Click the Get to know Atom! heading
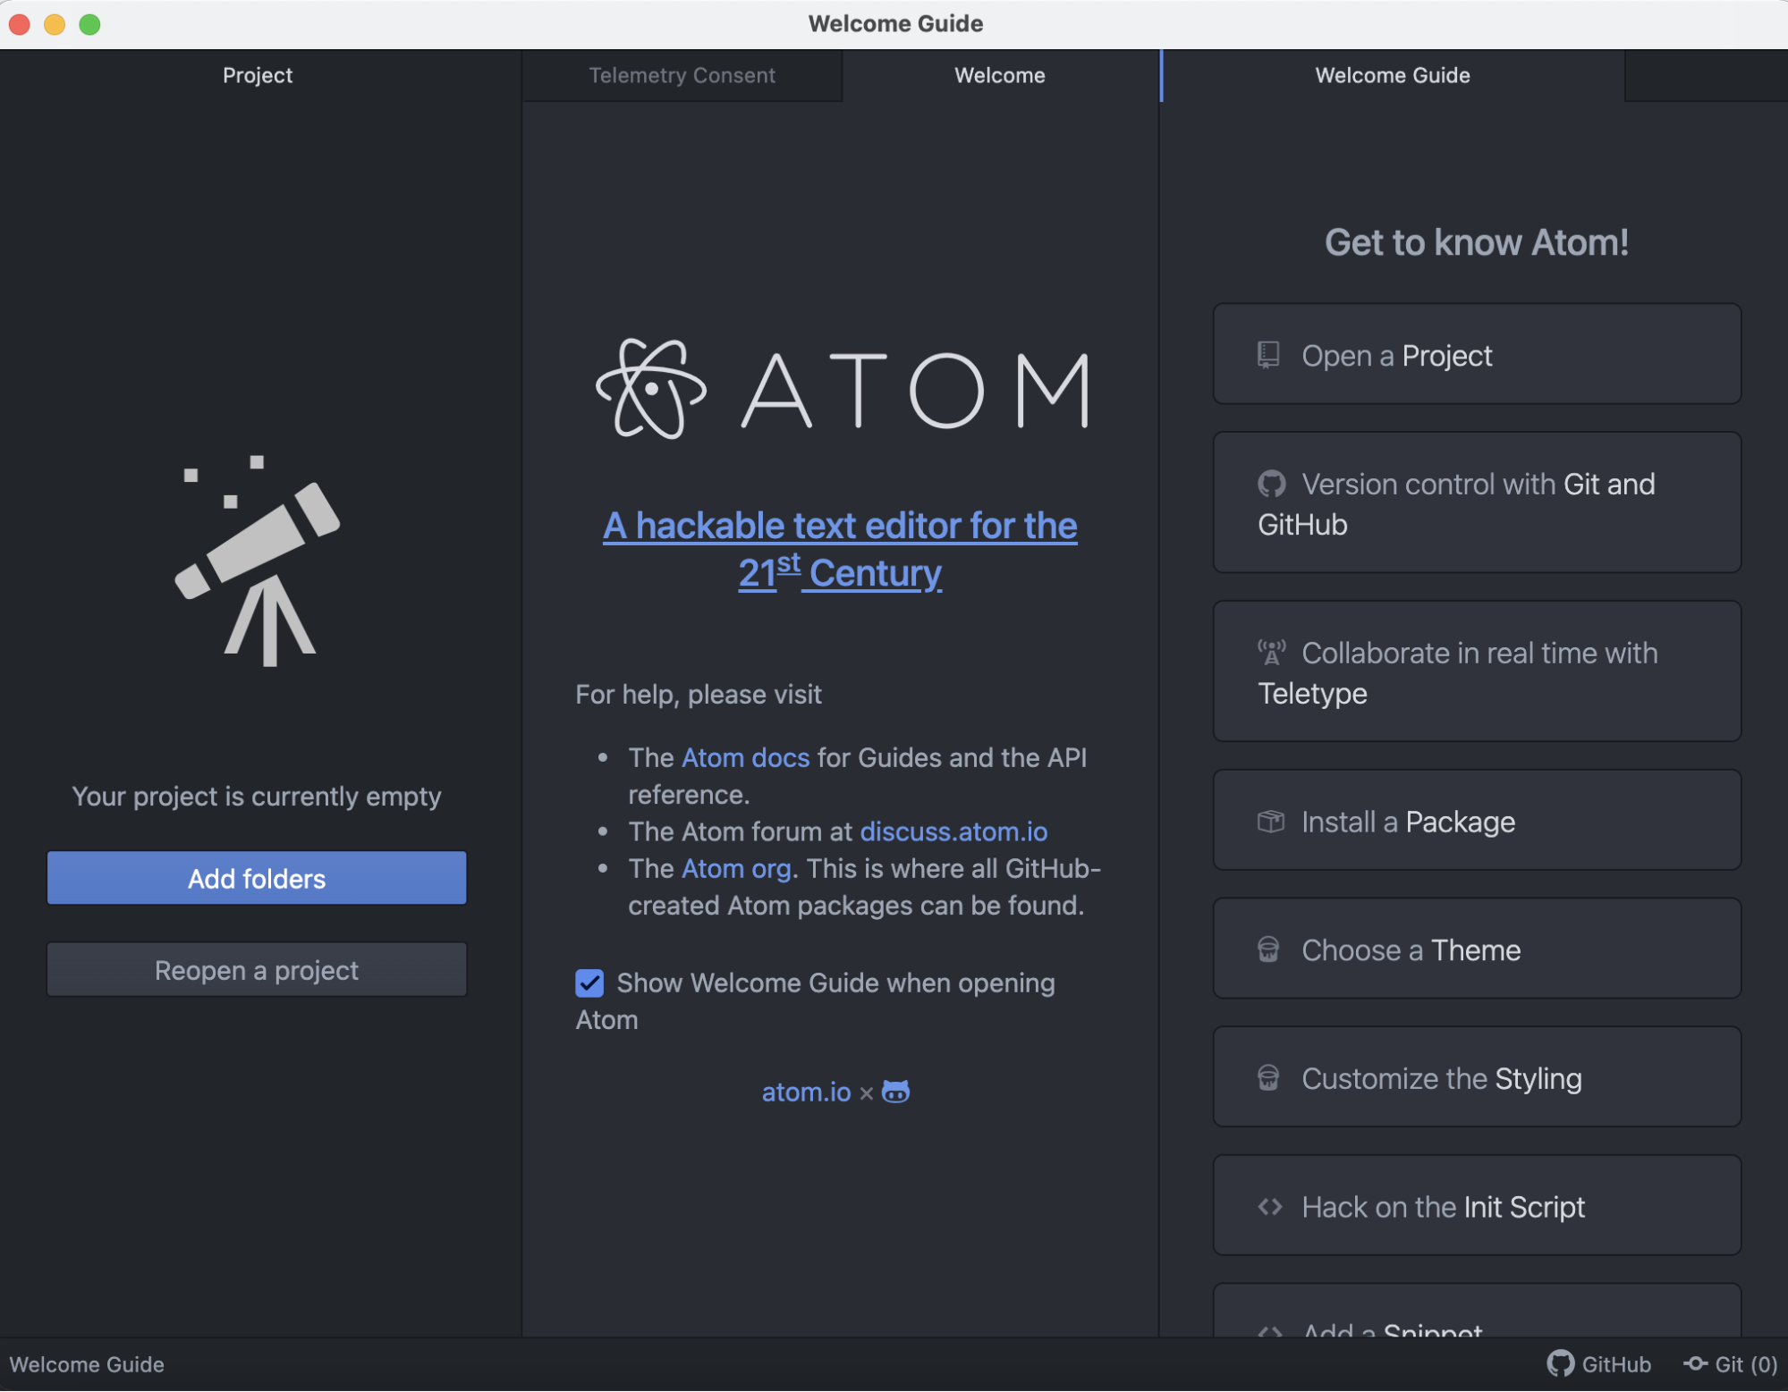1788x1392 pixels. [1477, 242]
